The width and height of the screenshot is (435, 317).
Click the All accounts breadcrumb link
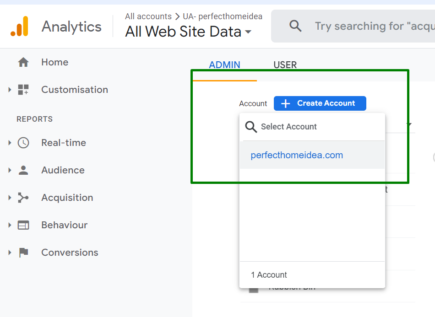coord(148,16)
